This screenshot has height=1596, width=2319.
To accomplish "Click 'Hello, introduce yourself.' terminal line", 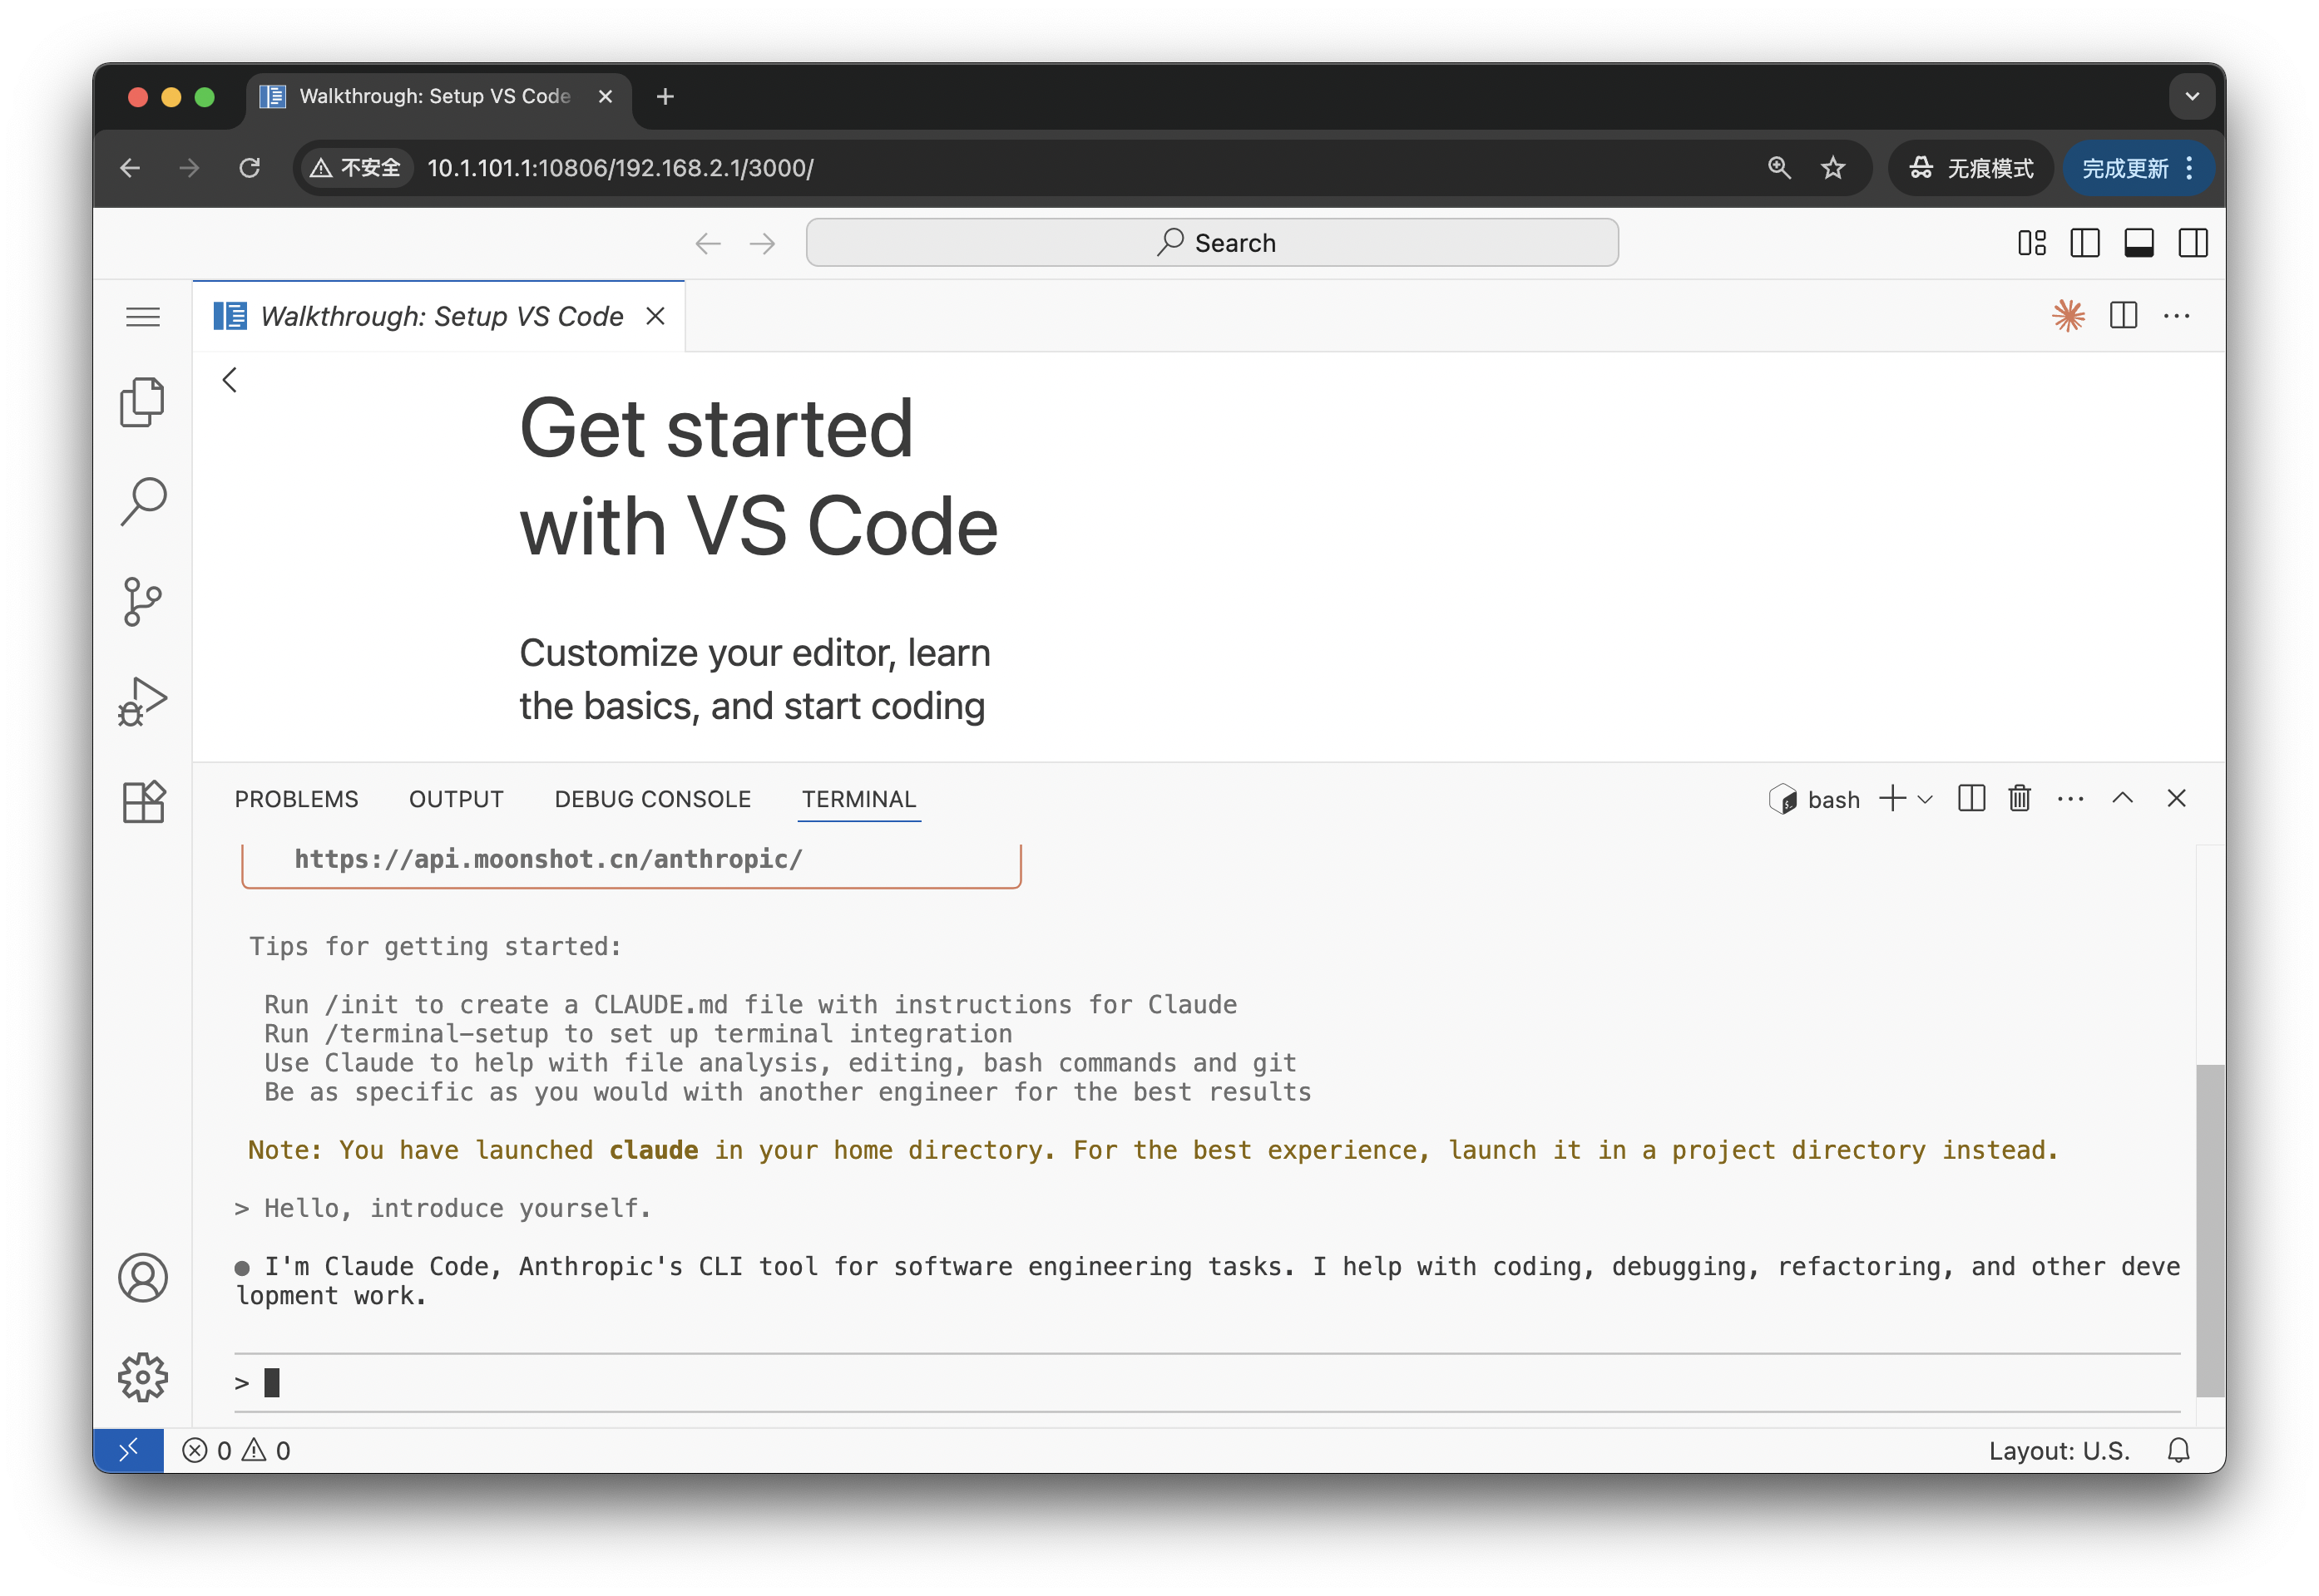I will (458, 1208).
